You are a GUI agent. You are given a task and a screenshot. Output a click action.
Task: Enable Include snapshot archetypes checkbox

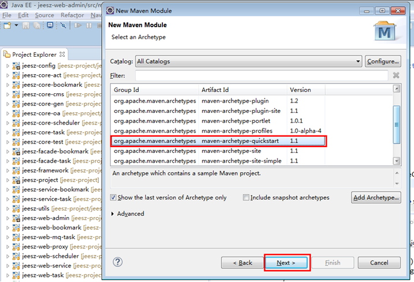pos(246,197)
